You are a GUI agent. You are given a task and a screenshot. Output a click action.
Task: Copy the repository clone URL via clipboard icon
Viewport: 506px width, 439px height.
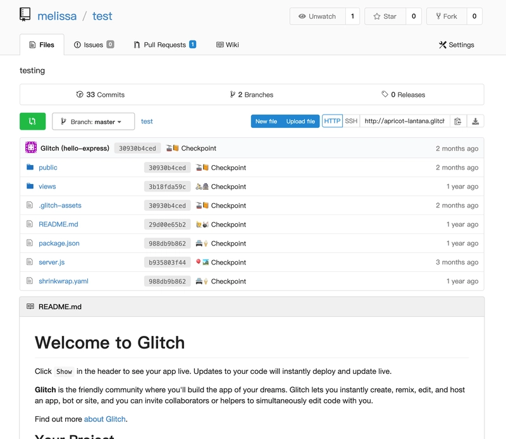coord(458,121)
